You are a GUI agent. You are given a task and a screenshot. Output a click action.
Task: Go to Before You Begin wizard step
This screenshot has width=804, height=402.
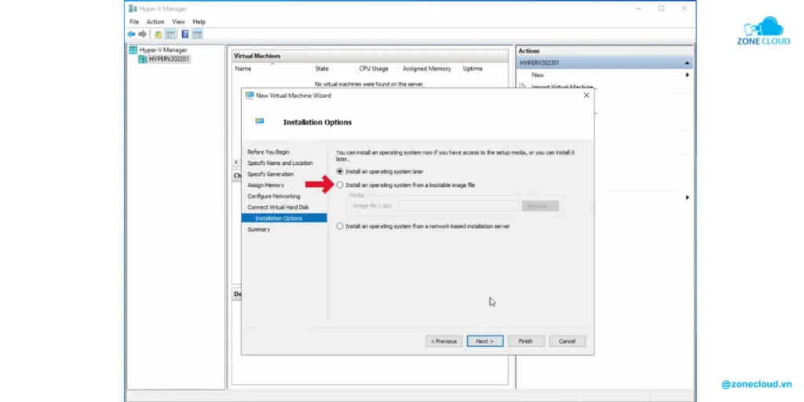[269, 152]
